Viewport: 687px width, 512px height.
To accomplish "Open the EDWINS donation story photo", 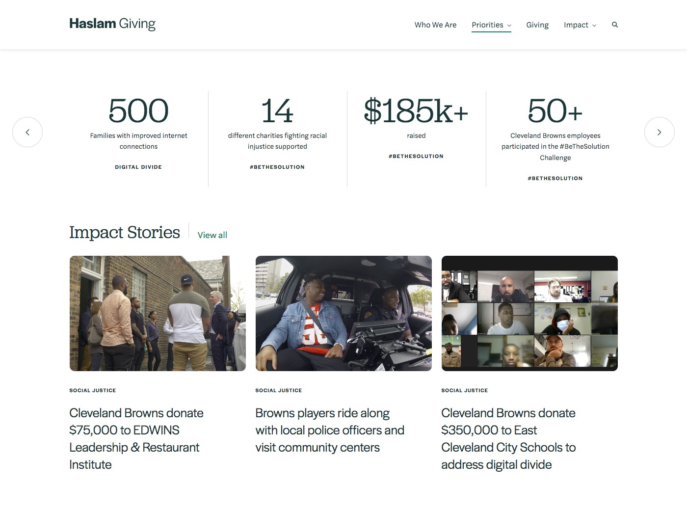I will click(158, 313).
